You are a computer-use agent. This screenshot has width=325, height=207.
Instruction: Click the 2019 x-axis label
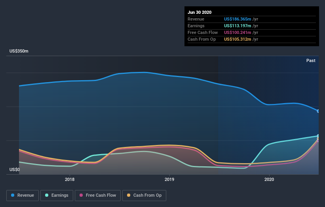pyautogui.click(x=169, y=179)
